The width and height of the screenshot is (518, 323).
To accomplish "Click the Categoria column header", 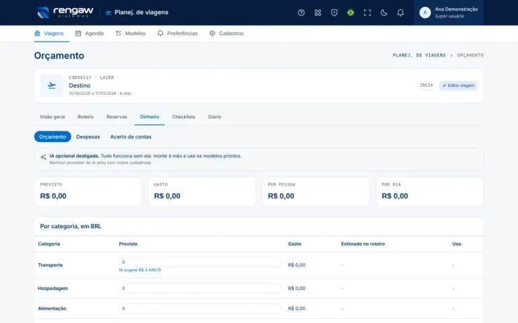I will [49, 244].
